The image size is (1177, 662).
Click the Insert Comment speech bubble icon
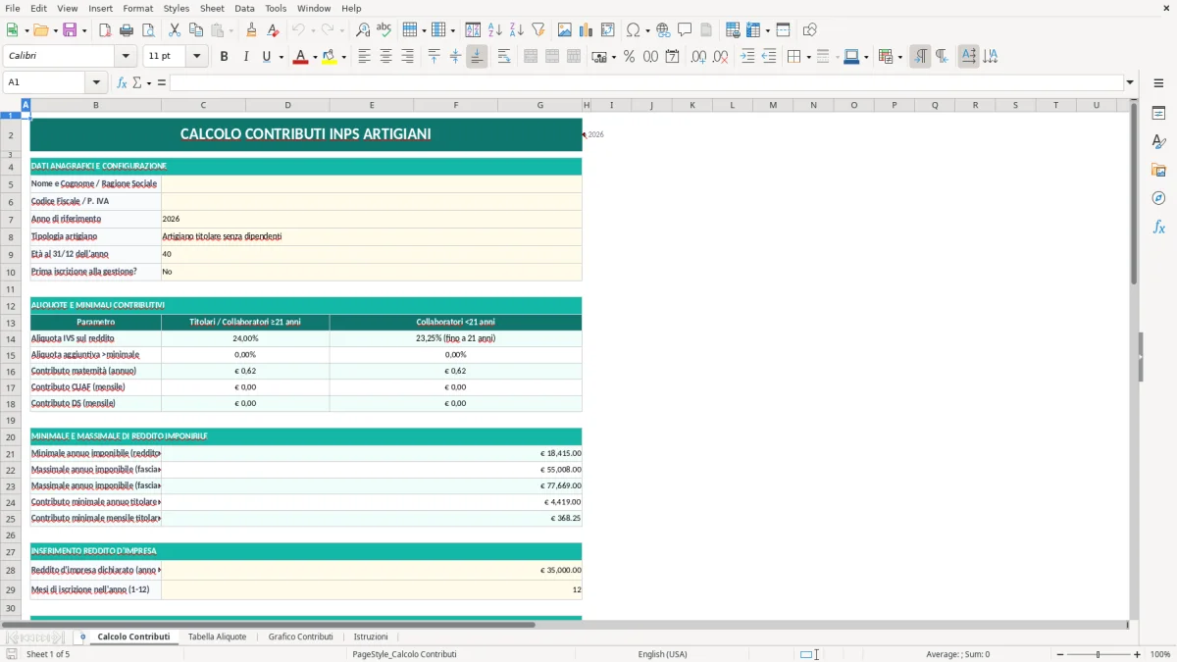pyautogui.click(x=686, y=30)
